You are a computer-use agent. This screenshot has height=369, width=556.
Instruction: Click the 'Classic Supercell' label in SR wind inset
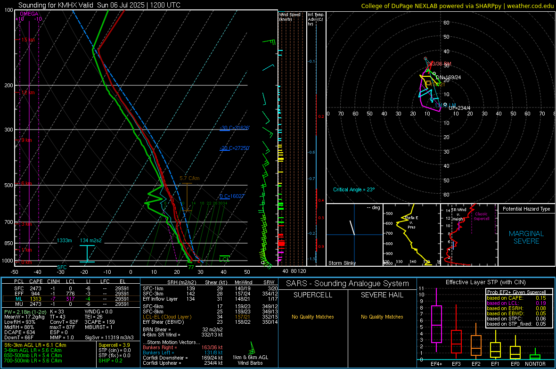coord(482,216)
